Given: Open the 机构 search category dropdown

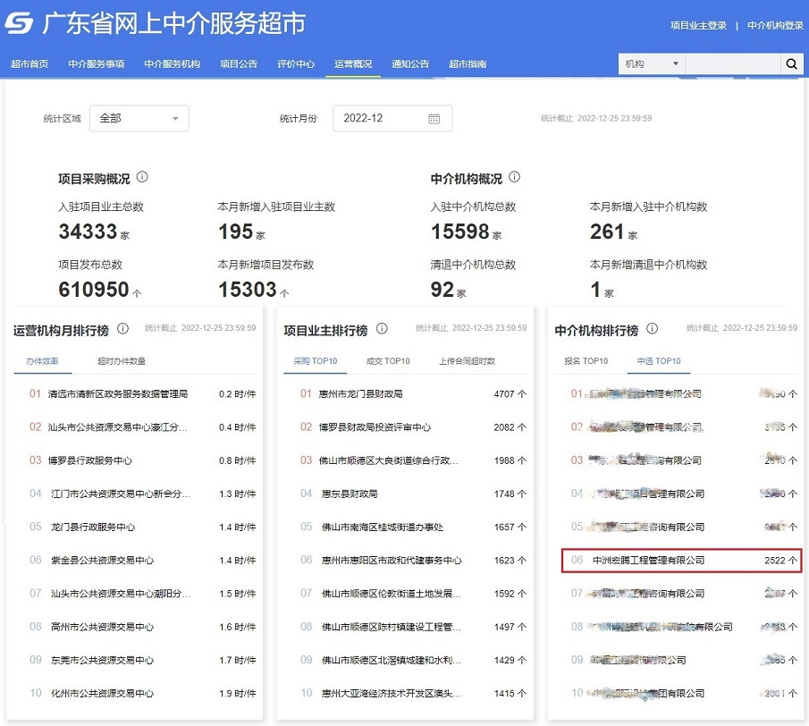Looking at the screenshot, I should (x=651, y=63).
